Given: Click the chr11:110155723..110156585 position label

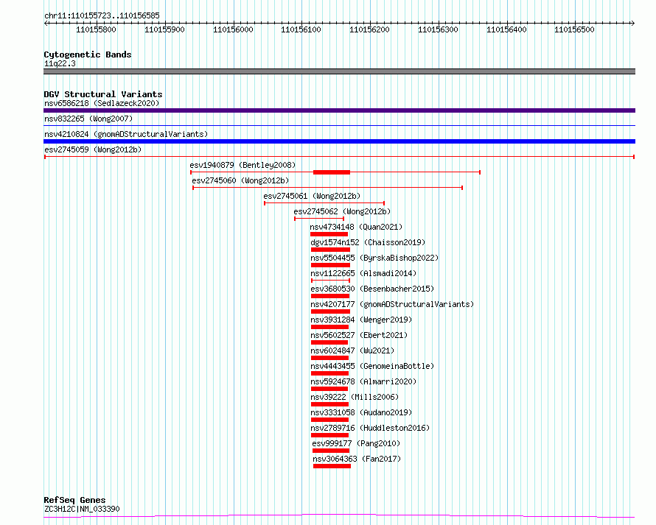Looking at the screenshot, I should pos(102,15).
